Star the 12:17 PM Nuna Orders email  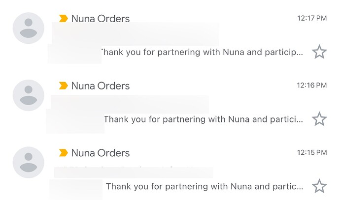tap(319, 52)
